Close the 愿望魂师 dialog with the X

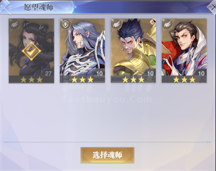(212, 7)
